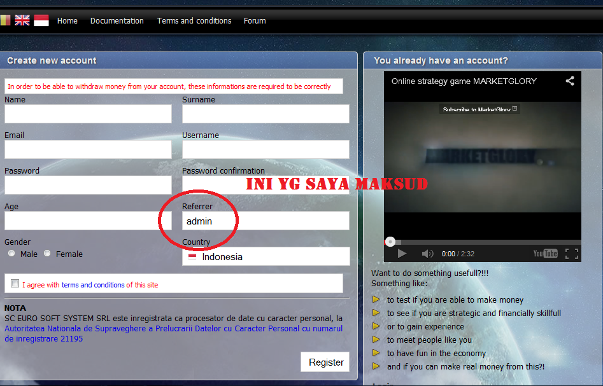Screen dimensions: 603x386
Task: Click 'Create new account' panel heading
Action: pyautogui.click(x=52, y=60)
